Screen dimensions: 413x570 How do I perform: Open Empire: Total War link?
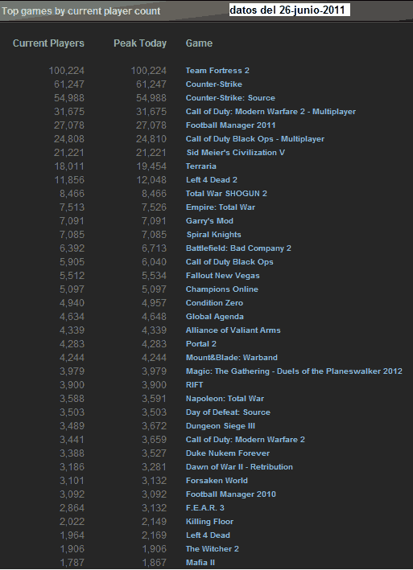(x=221, y=207)
